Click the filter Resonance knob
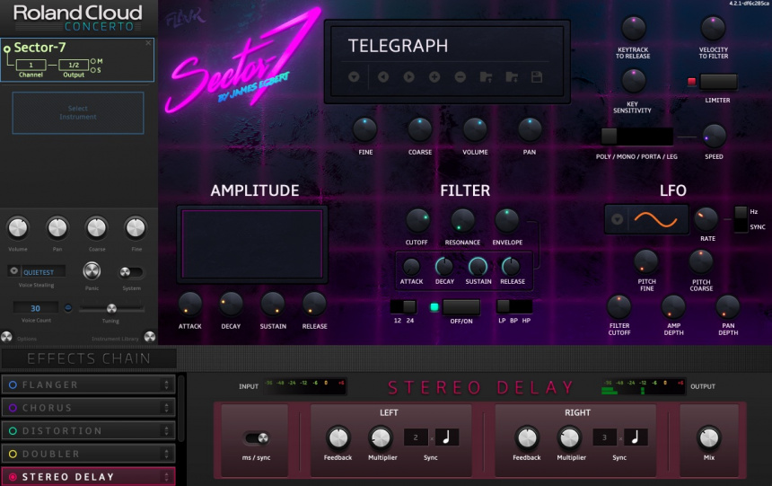This screenshot has width=772, height=486. coord(462,220)
